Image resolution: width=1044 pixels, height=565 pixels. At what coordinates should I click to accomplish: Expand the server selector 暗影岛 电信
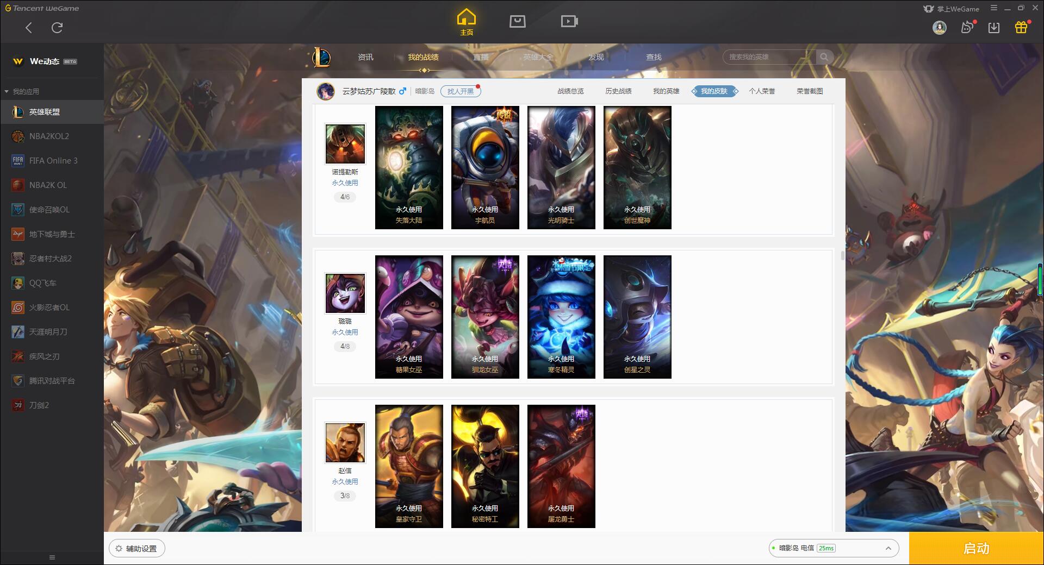pyautogui.click(x=833, y=548)
